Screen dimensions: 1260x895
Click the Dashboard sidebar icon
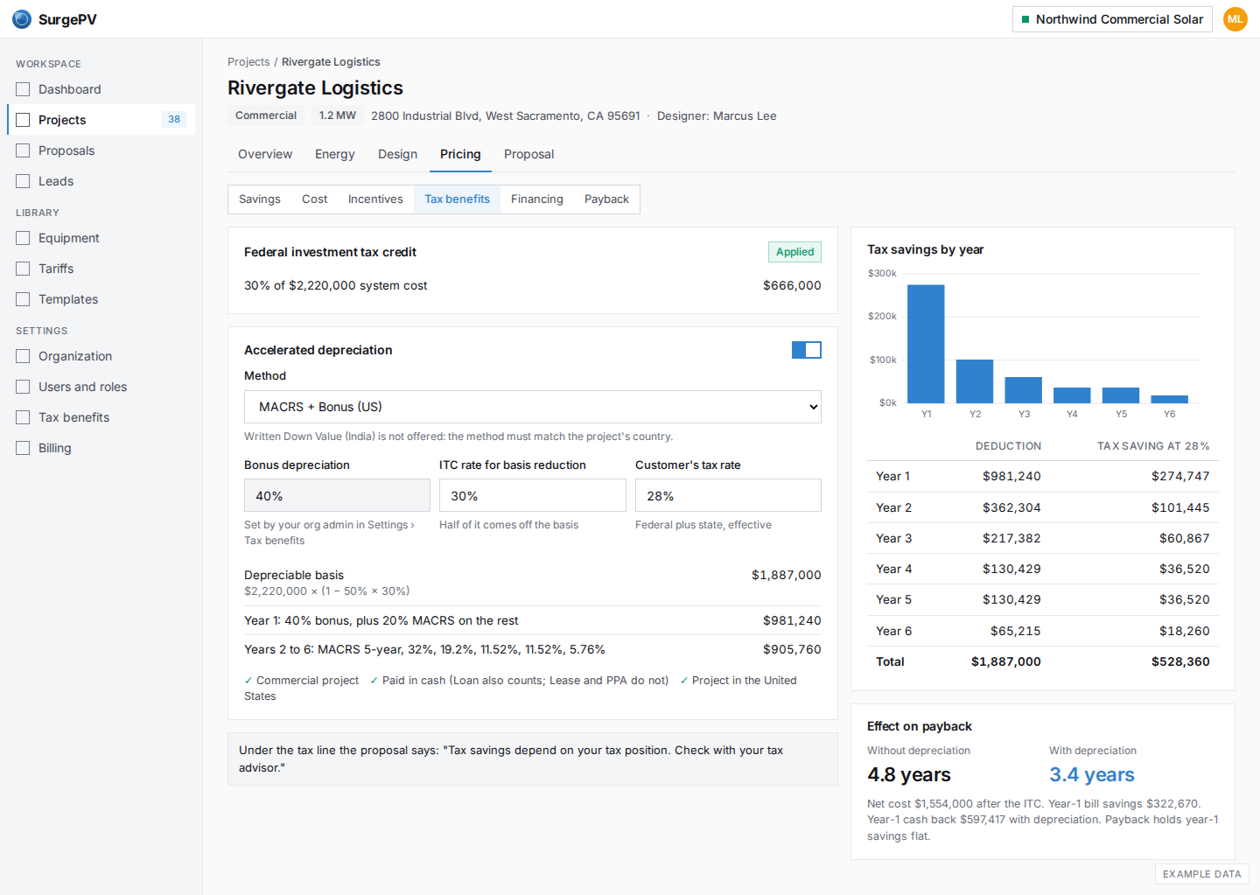[x=23, y=89]
